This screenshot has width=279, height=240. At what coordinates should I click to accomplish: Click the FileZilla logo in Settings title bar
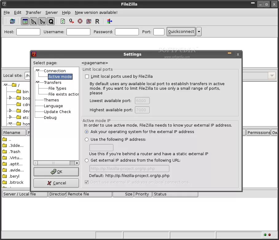tap(34, 54)
